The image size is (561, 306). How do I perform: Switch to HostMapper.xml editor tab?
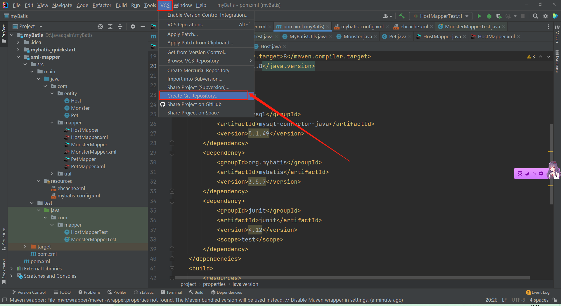coord(496,36)
